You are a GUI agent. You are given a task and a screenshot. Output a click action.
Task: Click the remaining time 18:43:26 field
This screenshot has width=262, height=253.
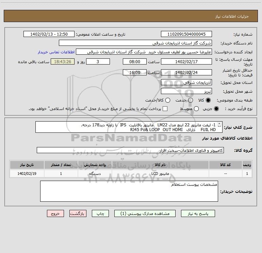[x=63, y=62]
